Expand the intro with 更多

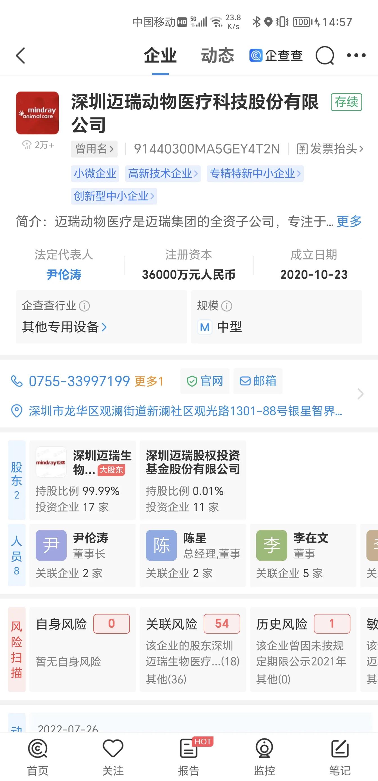[349, 221]
